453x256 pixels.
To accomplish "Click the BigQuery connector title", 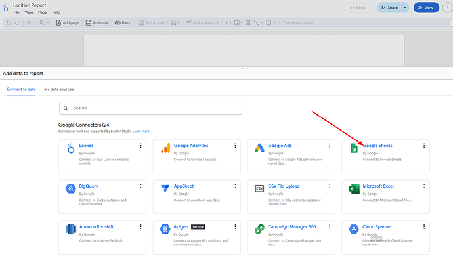I will click(89, 186).
